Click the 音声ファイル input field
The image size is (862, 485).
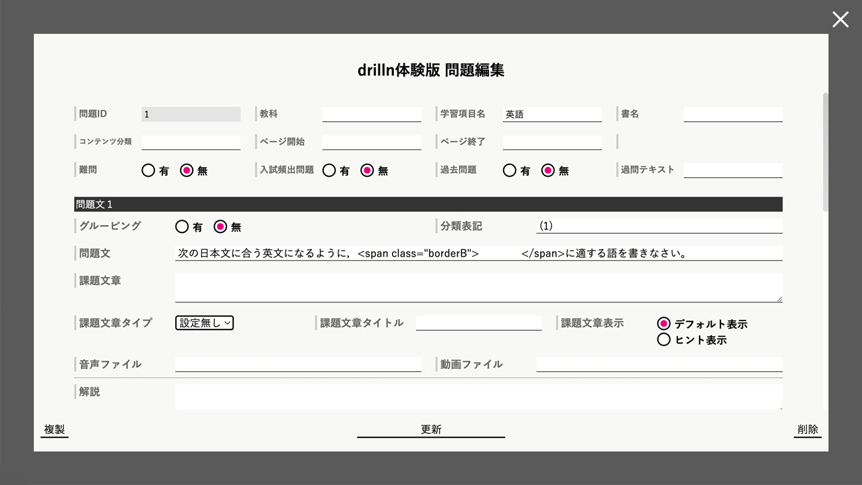pyautogui.click(x=298, y=364)
